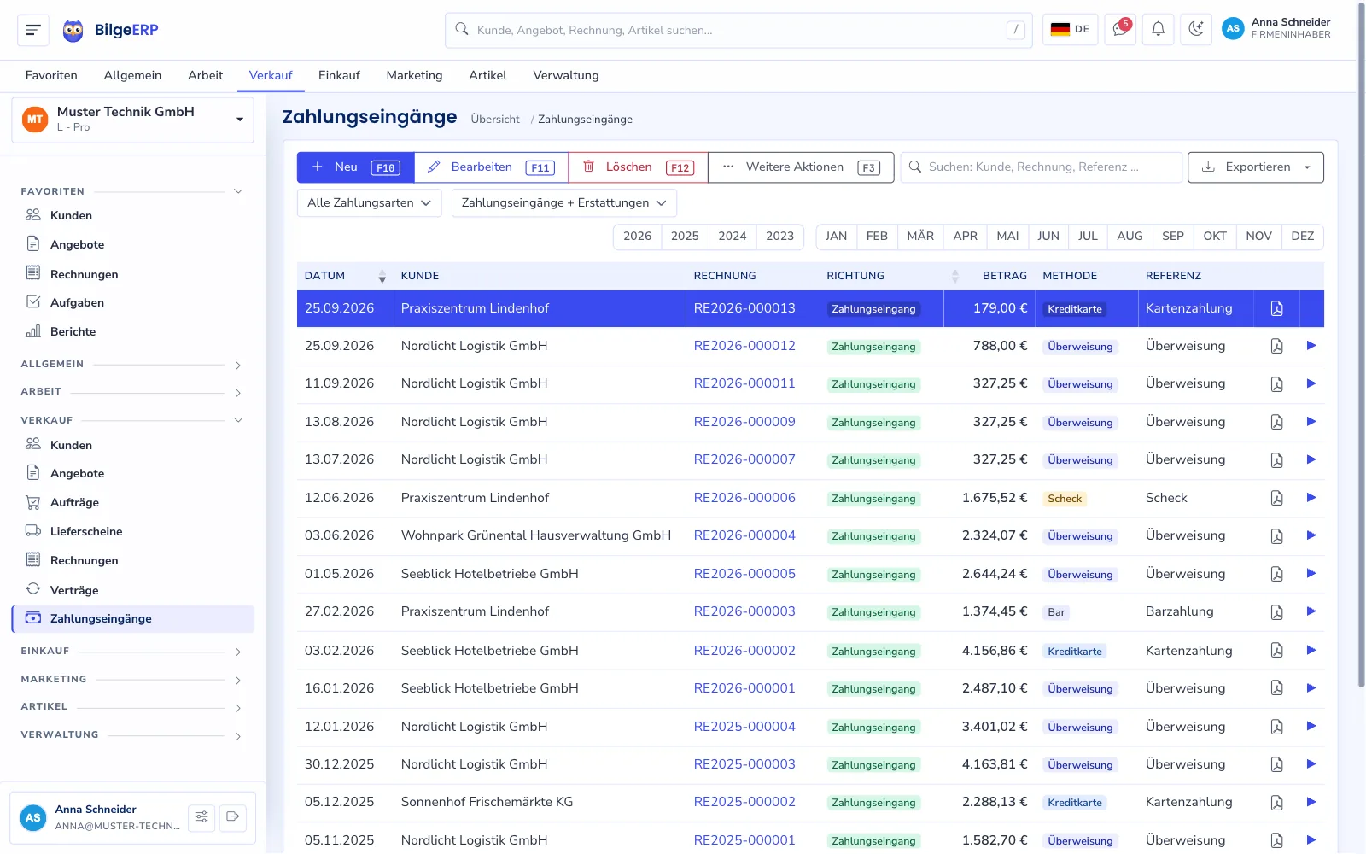This screenshot has width=1366, height=854.
Task: Open user settings sliders icon in sidebar footer
Action: point(201,817)
